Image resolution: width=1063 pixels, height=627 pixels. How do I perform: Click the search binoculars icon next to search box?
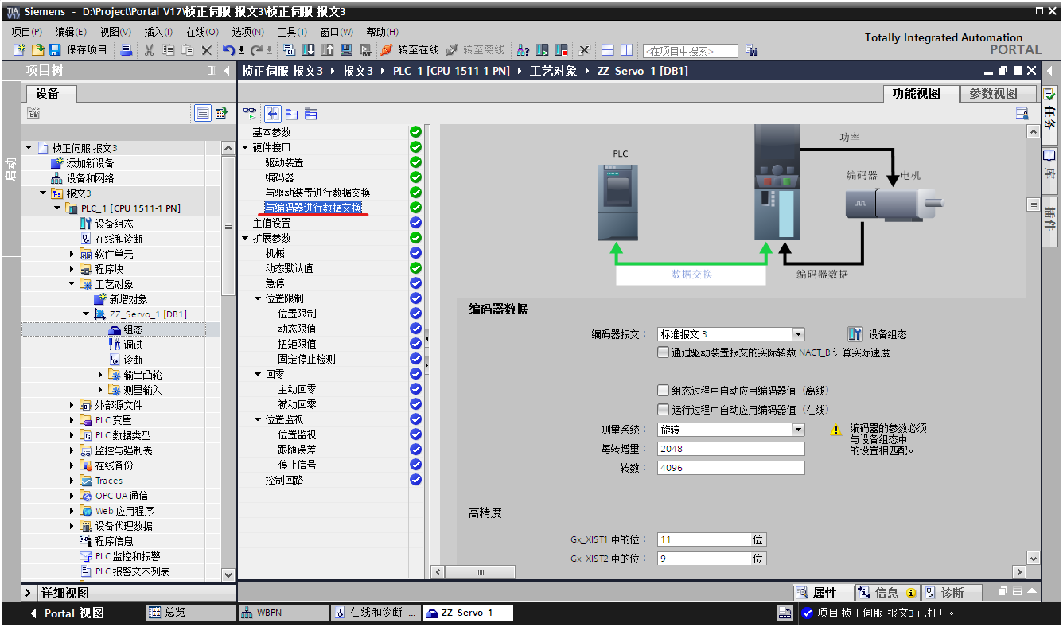point(752,50)
